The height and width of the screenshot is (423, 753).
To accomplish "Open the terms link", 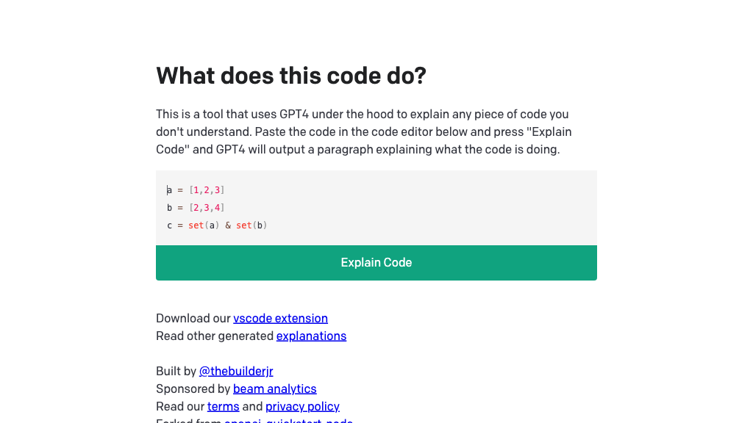I will coord(223,406).
